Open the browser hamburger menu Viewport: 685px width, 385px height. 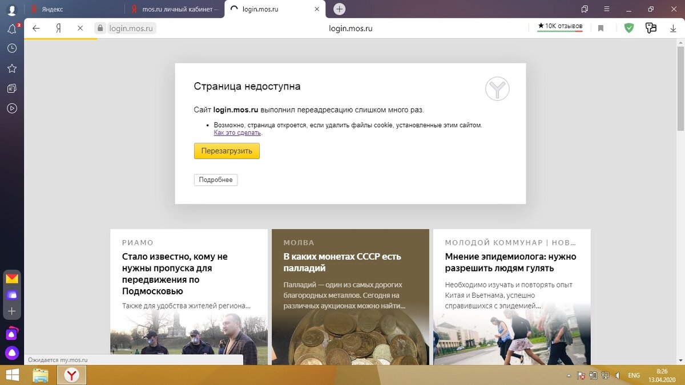(x=607, y=9)
